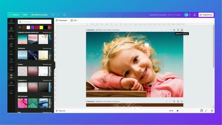Screen dimensions: 222x125
Task: Open the 5.0 с page duration control
Action: (x=74, y=20)
